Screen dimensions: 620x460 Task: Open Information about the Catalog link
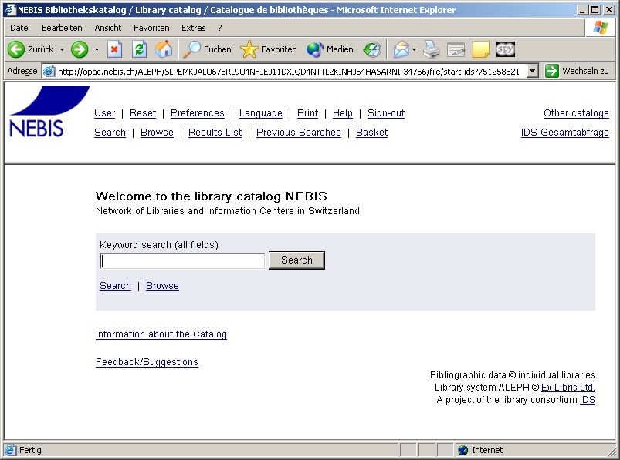click(x=161, y=334)
